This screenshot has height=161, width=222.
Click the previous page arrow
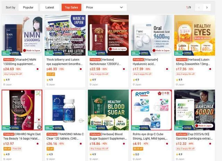click(x=199, y=8)
